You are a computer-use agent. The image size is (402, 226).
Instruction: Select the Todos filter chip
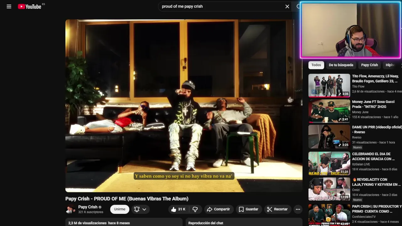point(316,65)
